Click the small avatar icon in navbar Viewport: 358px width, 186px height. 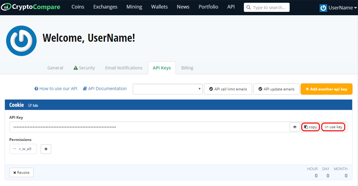[x=323, y=8]
